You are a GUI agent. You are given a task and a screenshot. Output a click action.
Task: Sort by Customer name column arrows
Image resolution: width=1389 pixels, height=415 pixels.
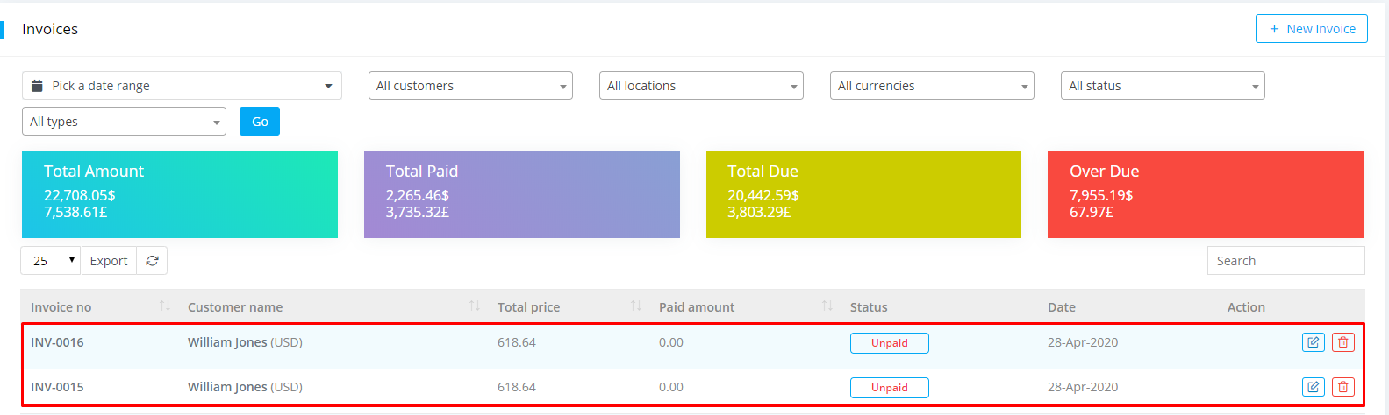pos(474,306)
